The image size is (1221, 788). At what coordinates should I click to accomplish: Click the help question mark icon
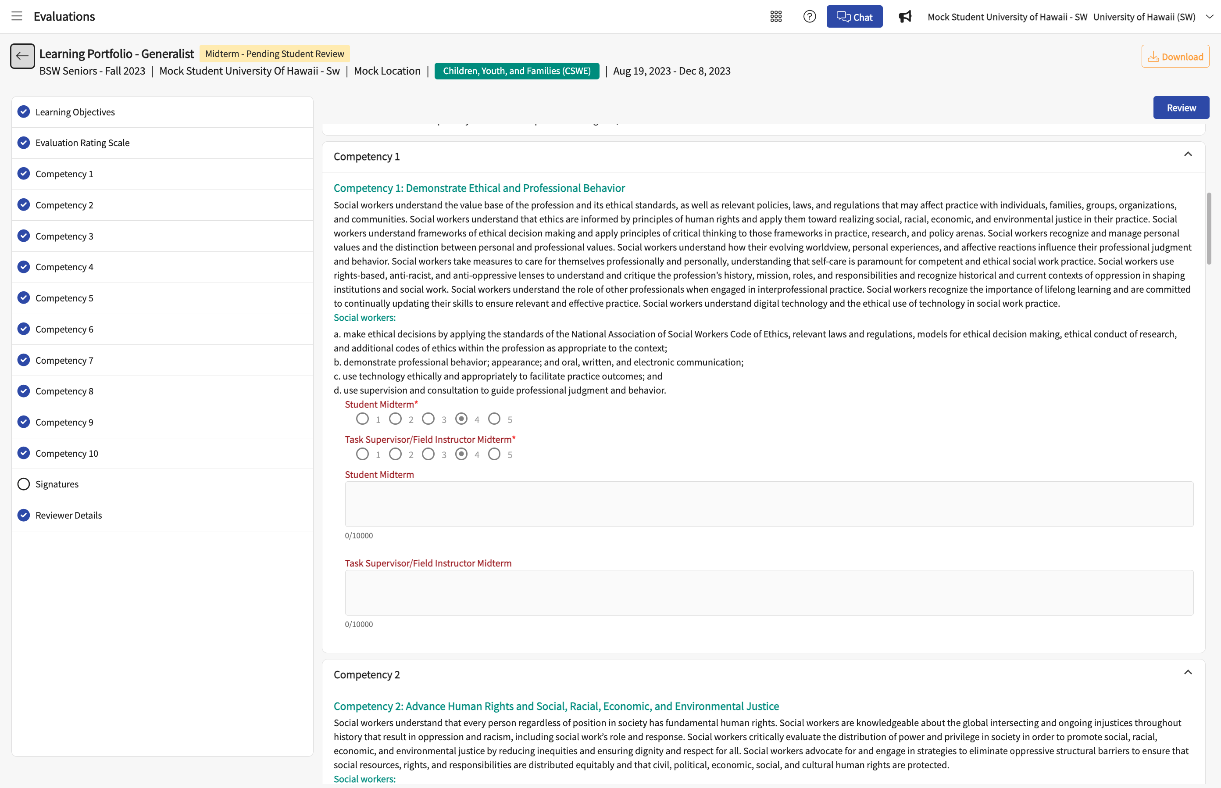pos(809,16)
